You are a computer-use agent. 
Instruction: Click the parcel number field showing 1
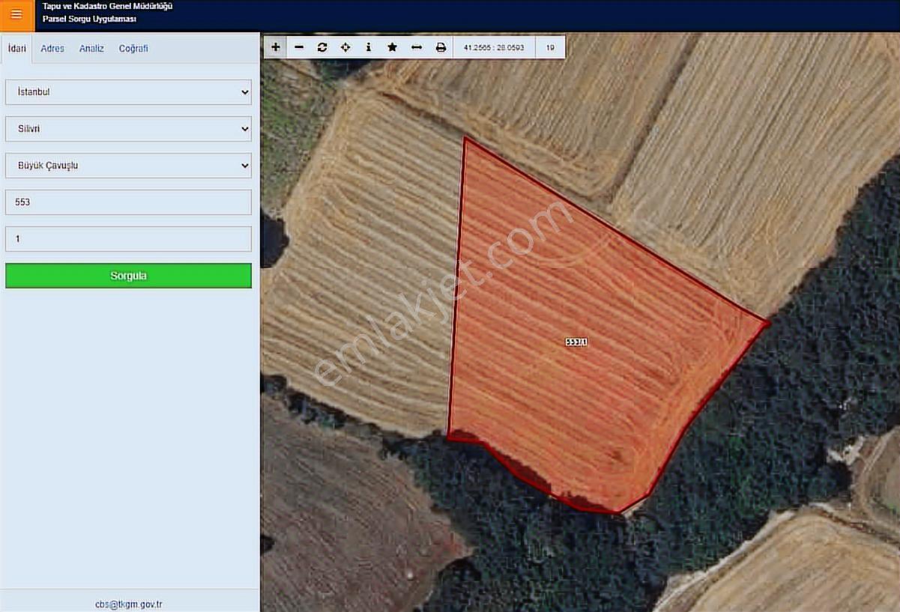[x=128, y=239]
